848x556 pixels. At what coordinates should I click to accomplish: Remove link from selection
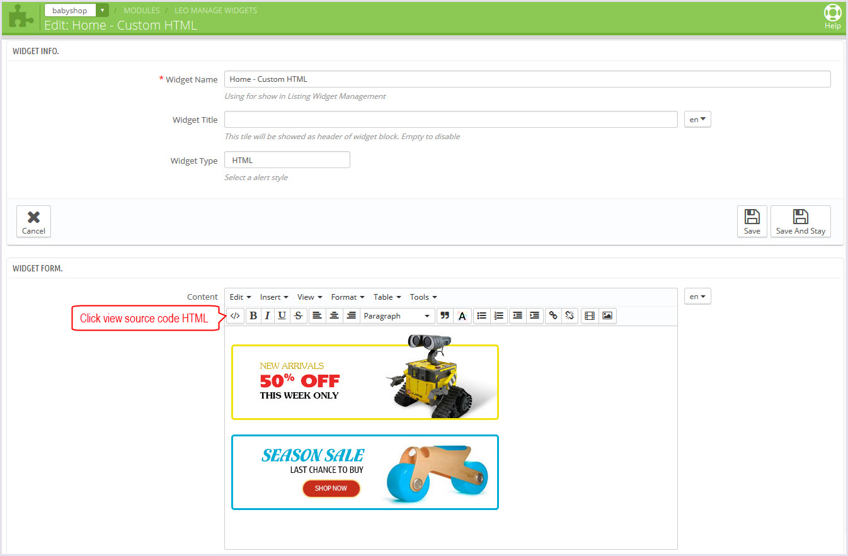coord(570,315)
